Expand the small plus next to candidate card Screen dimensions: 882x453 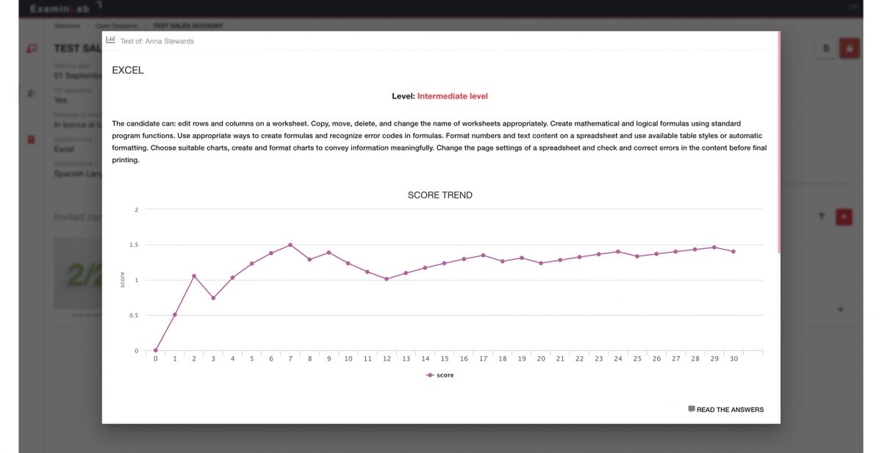[x=840, y=310]
